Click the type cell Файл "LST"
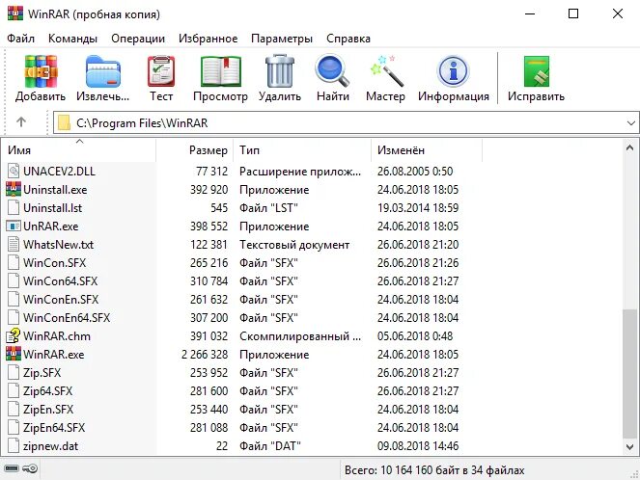 [x=268, y=207]
